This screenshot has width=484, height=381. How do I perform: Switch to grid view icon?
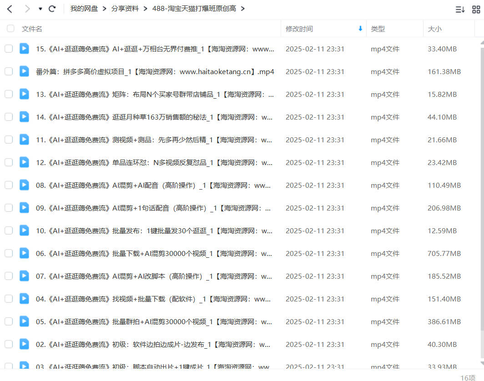pyautogui.click(x=476, y=9)
